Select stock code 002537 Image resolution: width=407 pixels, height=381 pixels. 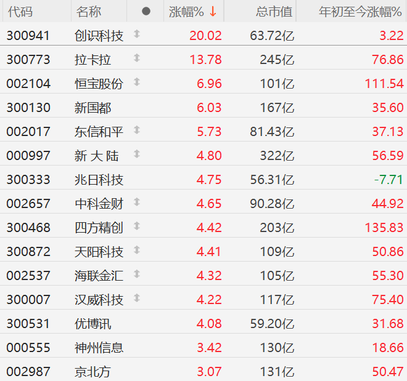pyautogui.click(x=28, y=276)
